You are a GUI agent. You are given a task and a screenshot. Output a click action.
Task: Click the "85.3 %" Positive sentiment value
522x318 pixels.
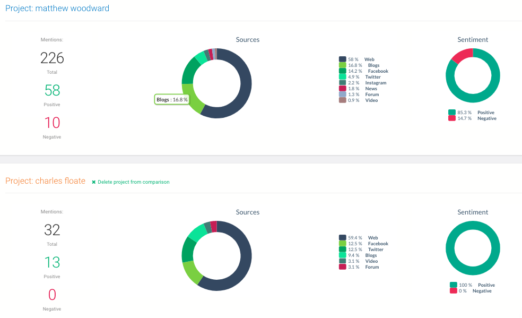(x=464, y=113)
